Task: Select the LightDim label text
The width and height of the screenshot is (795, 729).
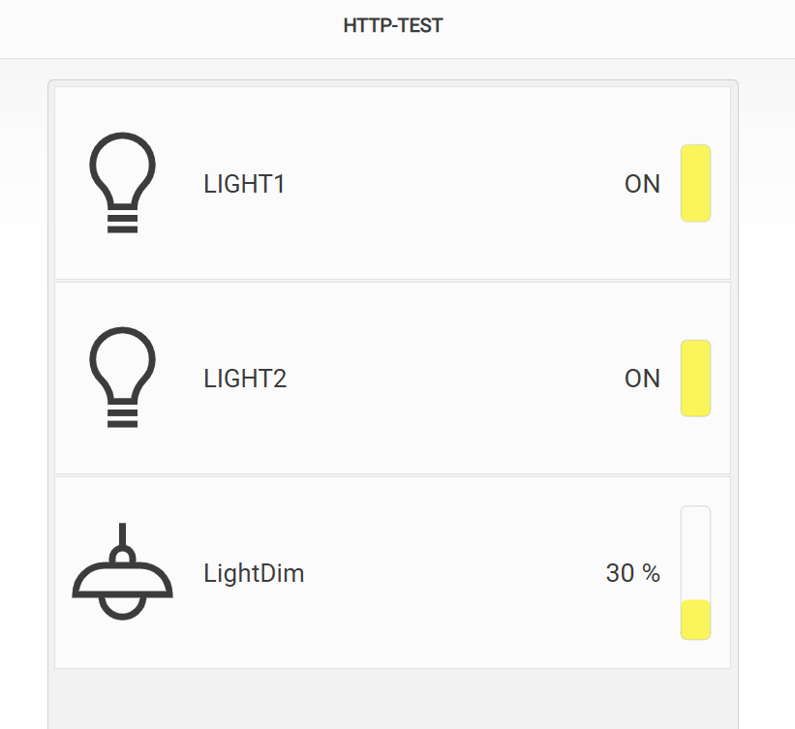Action: pyautogui.click(x=254, y=573)
